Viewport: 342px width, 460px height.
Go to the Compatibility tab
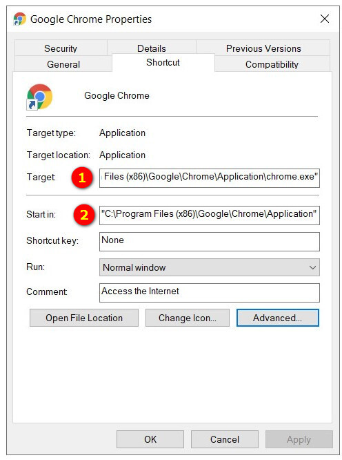[272, 64]
